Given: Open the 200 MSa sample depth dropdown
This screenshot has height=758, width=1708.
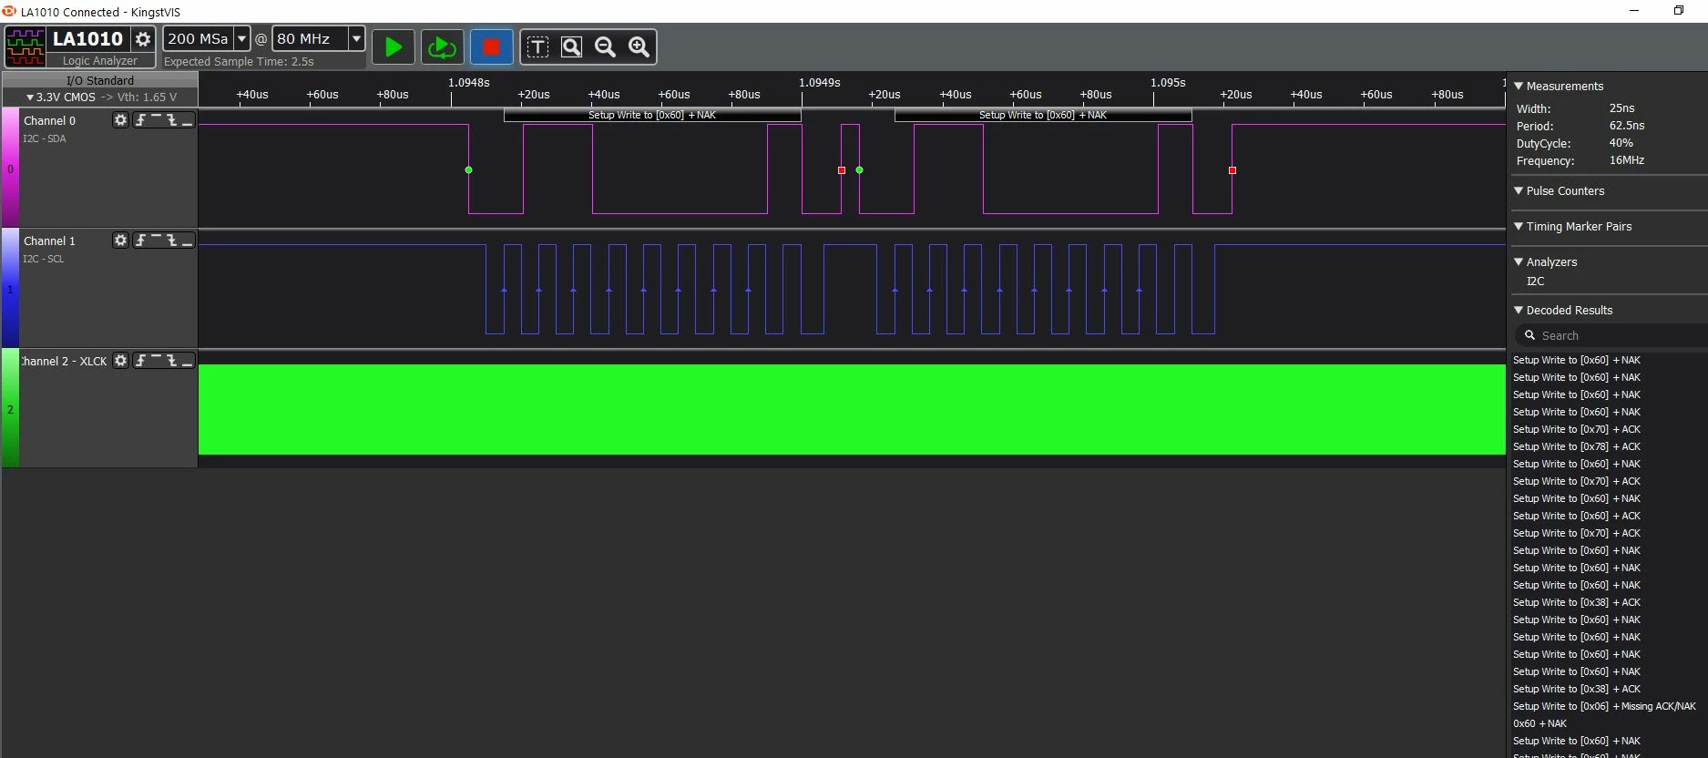Looking at the screenshot, I should coord(241,38).
